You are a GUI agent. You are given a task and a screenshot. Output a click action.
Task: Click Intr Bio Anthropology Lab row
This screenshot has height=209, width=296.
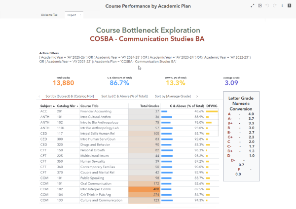tap(129, 128)
